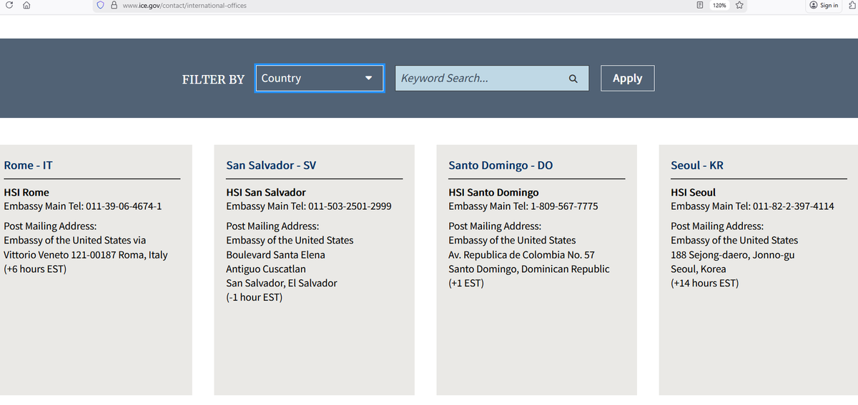Toggle reader view icon in address bar
The width and height of the screenshot is (858, 405).
point(700,5)
